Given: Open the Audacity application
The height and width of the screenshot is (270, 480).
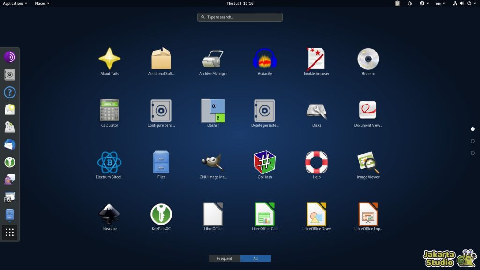Looking at the screenshot, I should click(265, 60).
